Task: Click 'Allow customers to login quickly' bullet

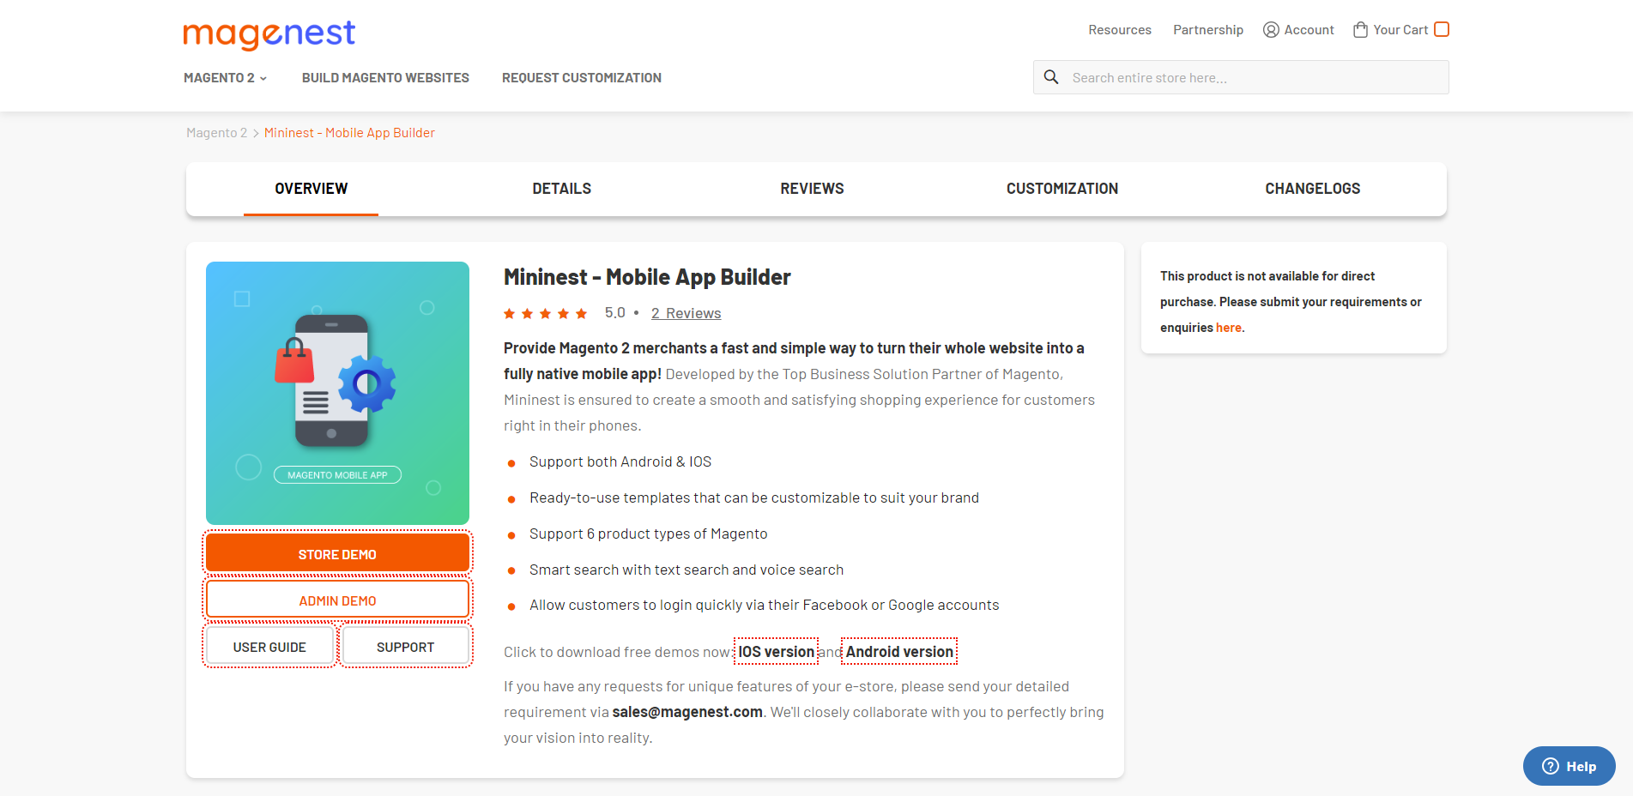Action: pos(765,605)
